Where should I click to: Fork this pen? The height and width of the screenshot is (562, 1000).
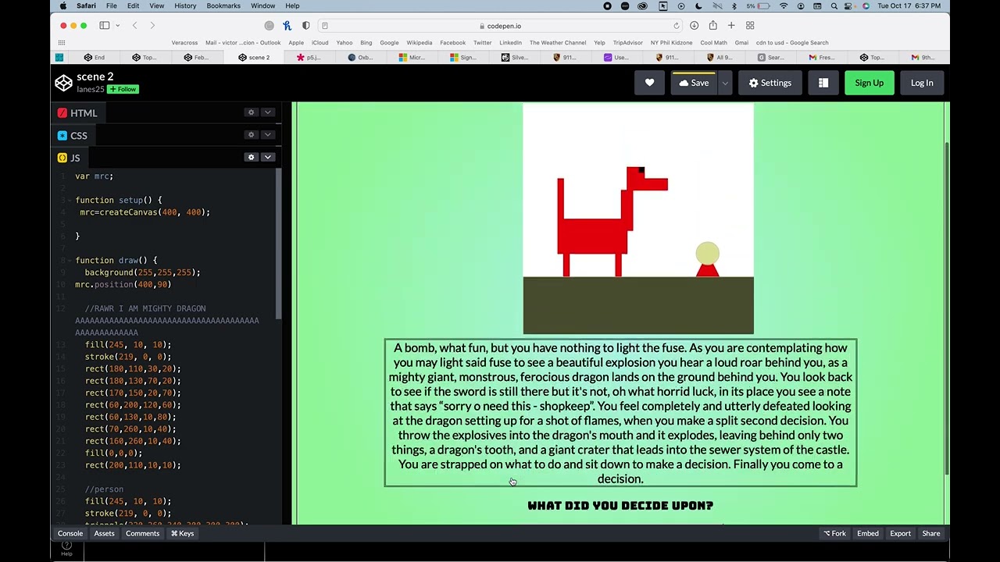click(834, 533)
